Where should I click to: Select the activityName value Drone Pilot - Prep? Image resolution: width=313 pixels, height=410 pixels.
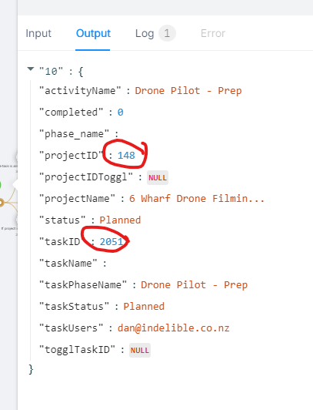[x=188, y=91]
